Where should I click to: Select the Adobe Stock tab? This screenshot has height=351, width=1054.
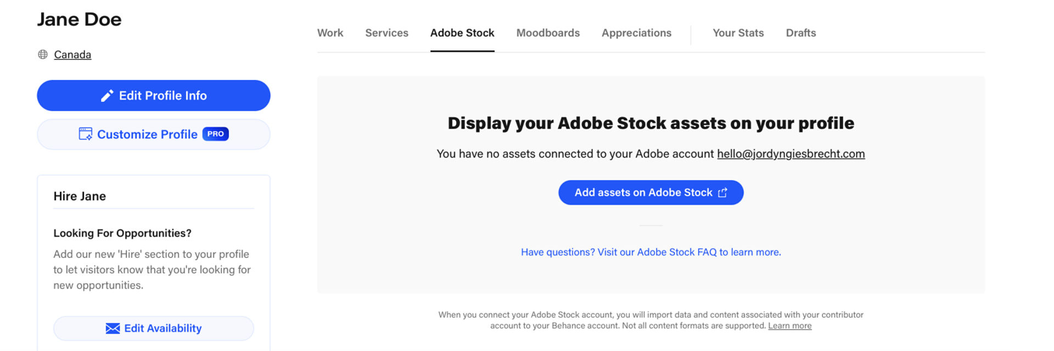click(x=462, y=33)
